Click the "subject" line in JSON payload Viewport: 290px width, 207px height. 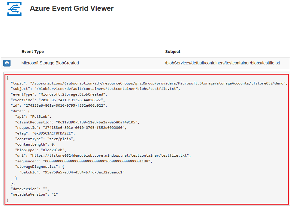(95, 89)
